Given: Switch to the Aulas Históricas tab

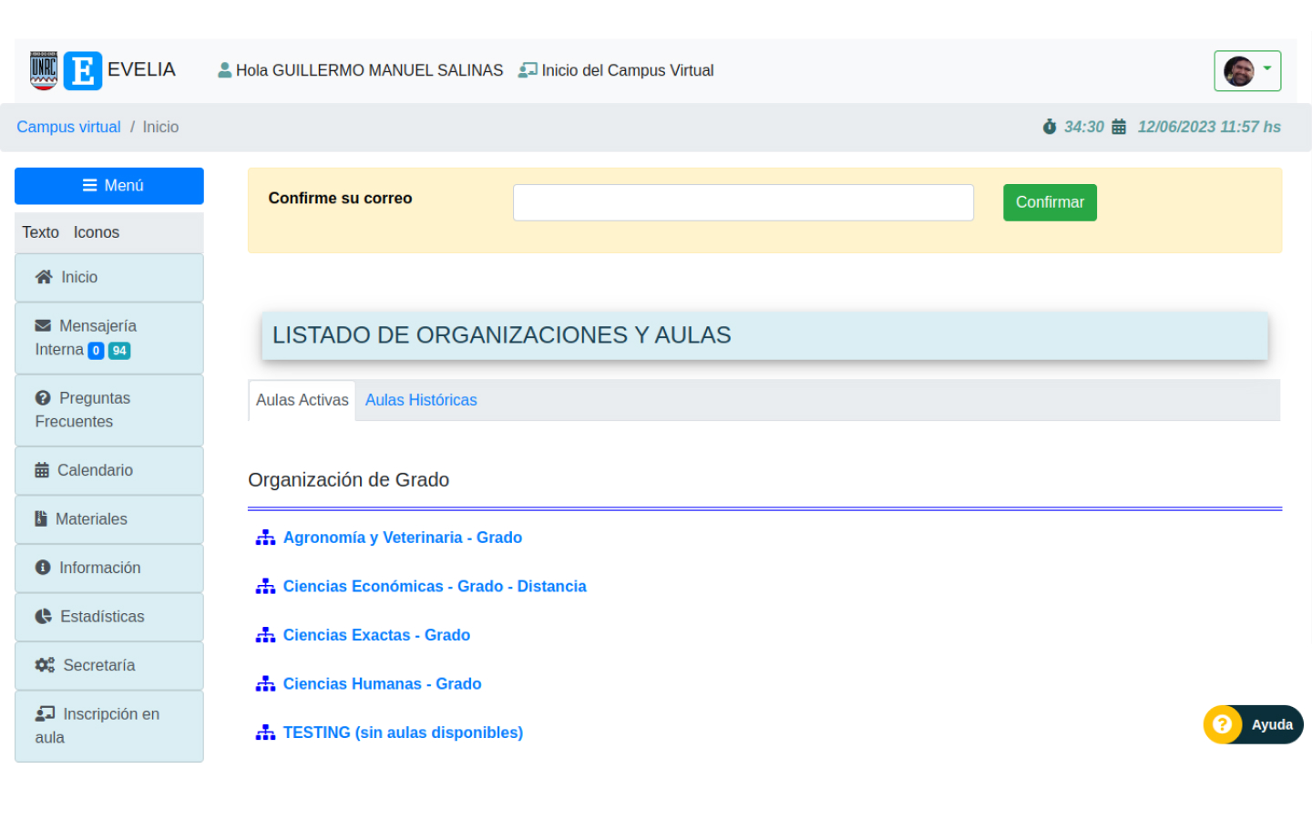Looking at the screenshot, I should (x=421, y=400).
